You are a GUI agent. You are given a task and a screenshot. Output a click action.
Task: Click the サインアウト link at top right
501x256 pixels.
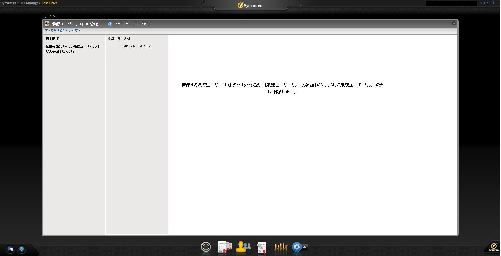pos(487,3)
